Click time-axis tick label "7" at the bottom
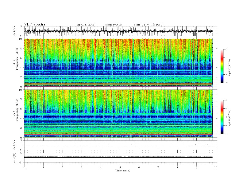Viewport: 243px width, 188px height. click(x=158, y=167)
